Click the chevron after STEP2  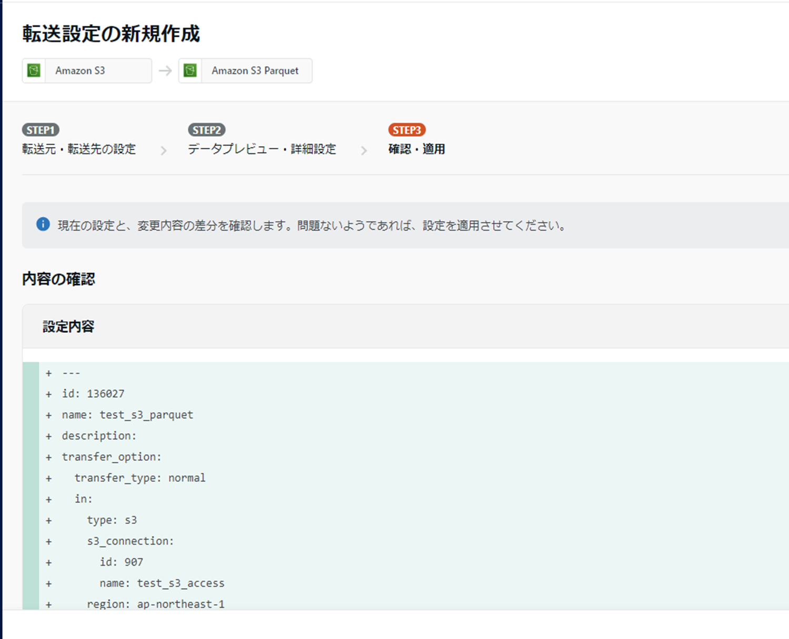coord(364,151)
